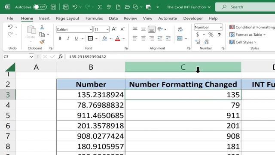Open the font size dropdown
Screen dimensions: 275x155
[107, 30]
